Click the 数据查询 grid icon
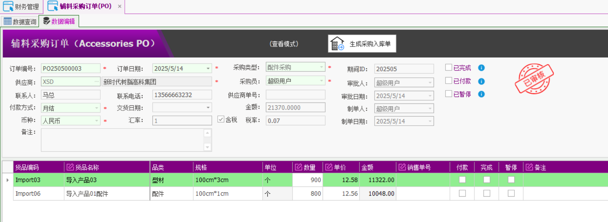 tap(7, 21)
